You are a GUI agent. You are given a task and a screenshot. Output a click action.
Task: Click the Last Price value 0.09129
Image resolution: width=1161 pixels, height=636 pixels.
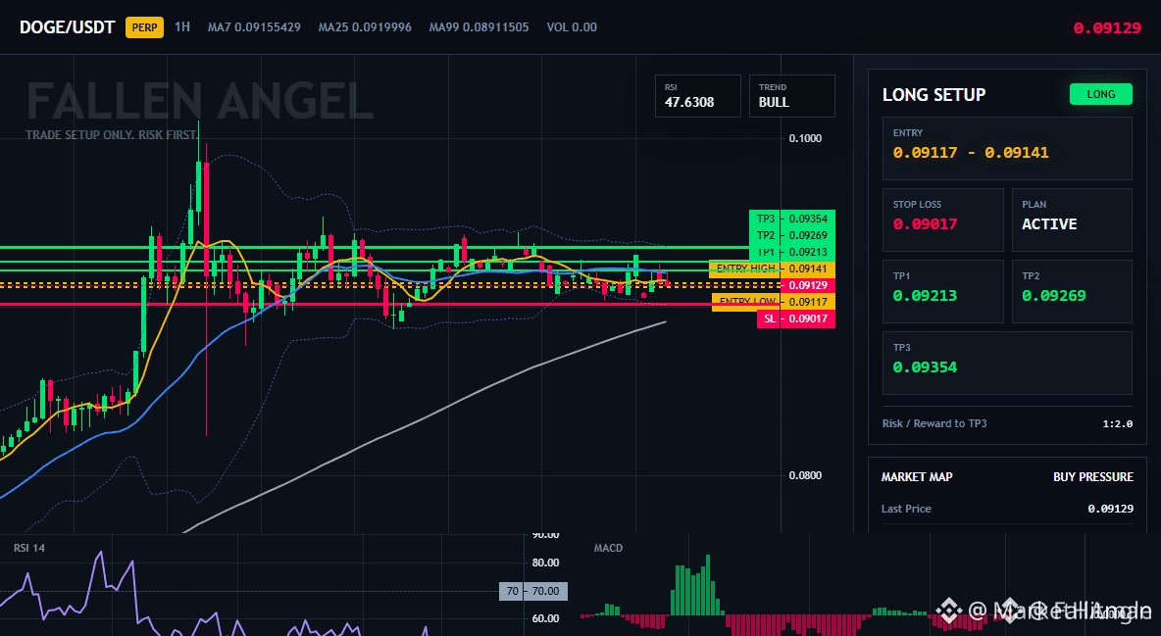(x=1110, y=509)
